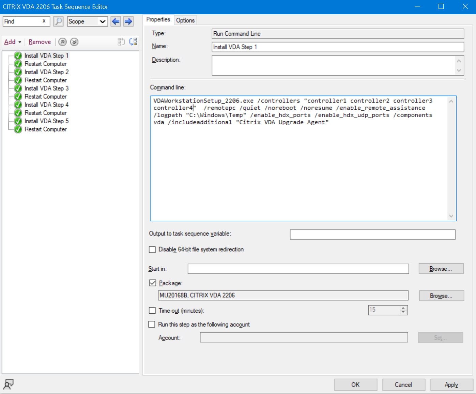Go to next search result arrow

coord(128,21)
